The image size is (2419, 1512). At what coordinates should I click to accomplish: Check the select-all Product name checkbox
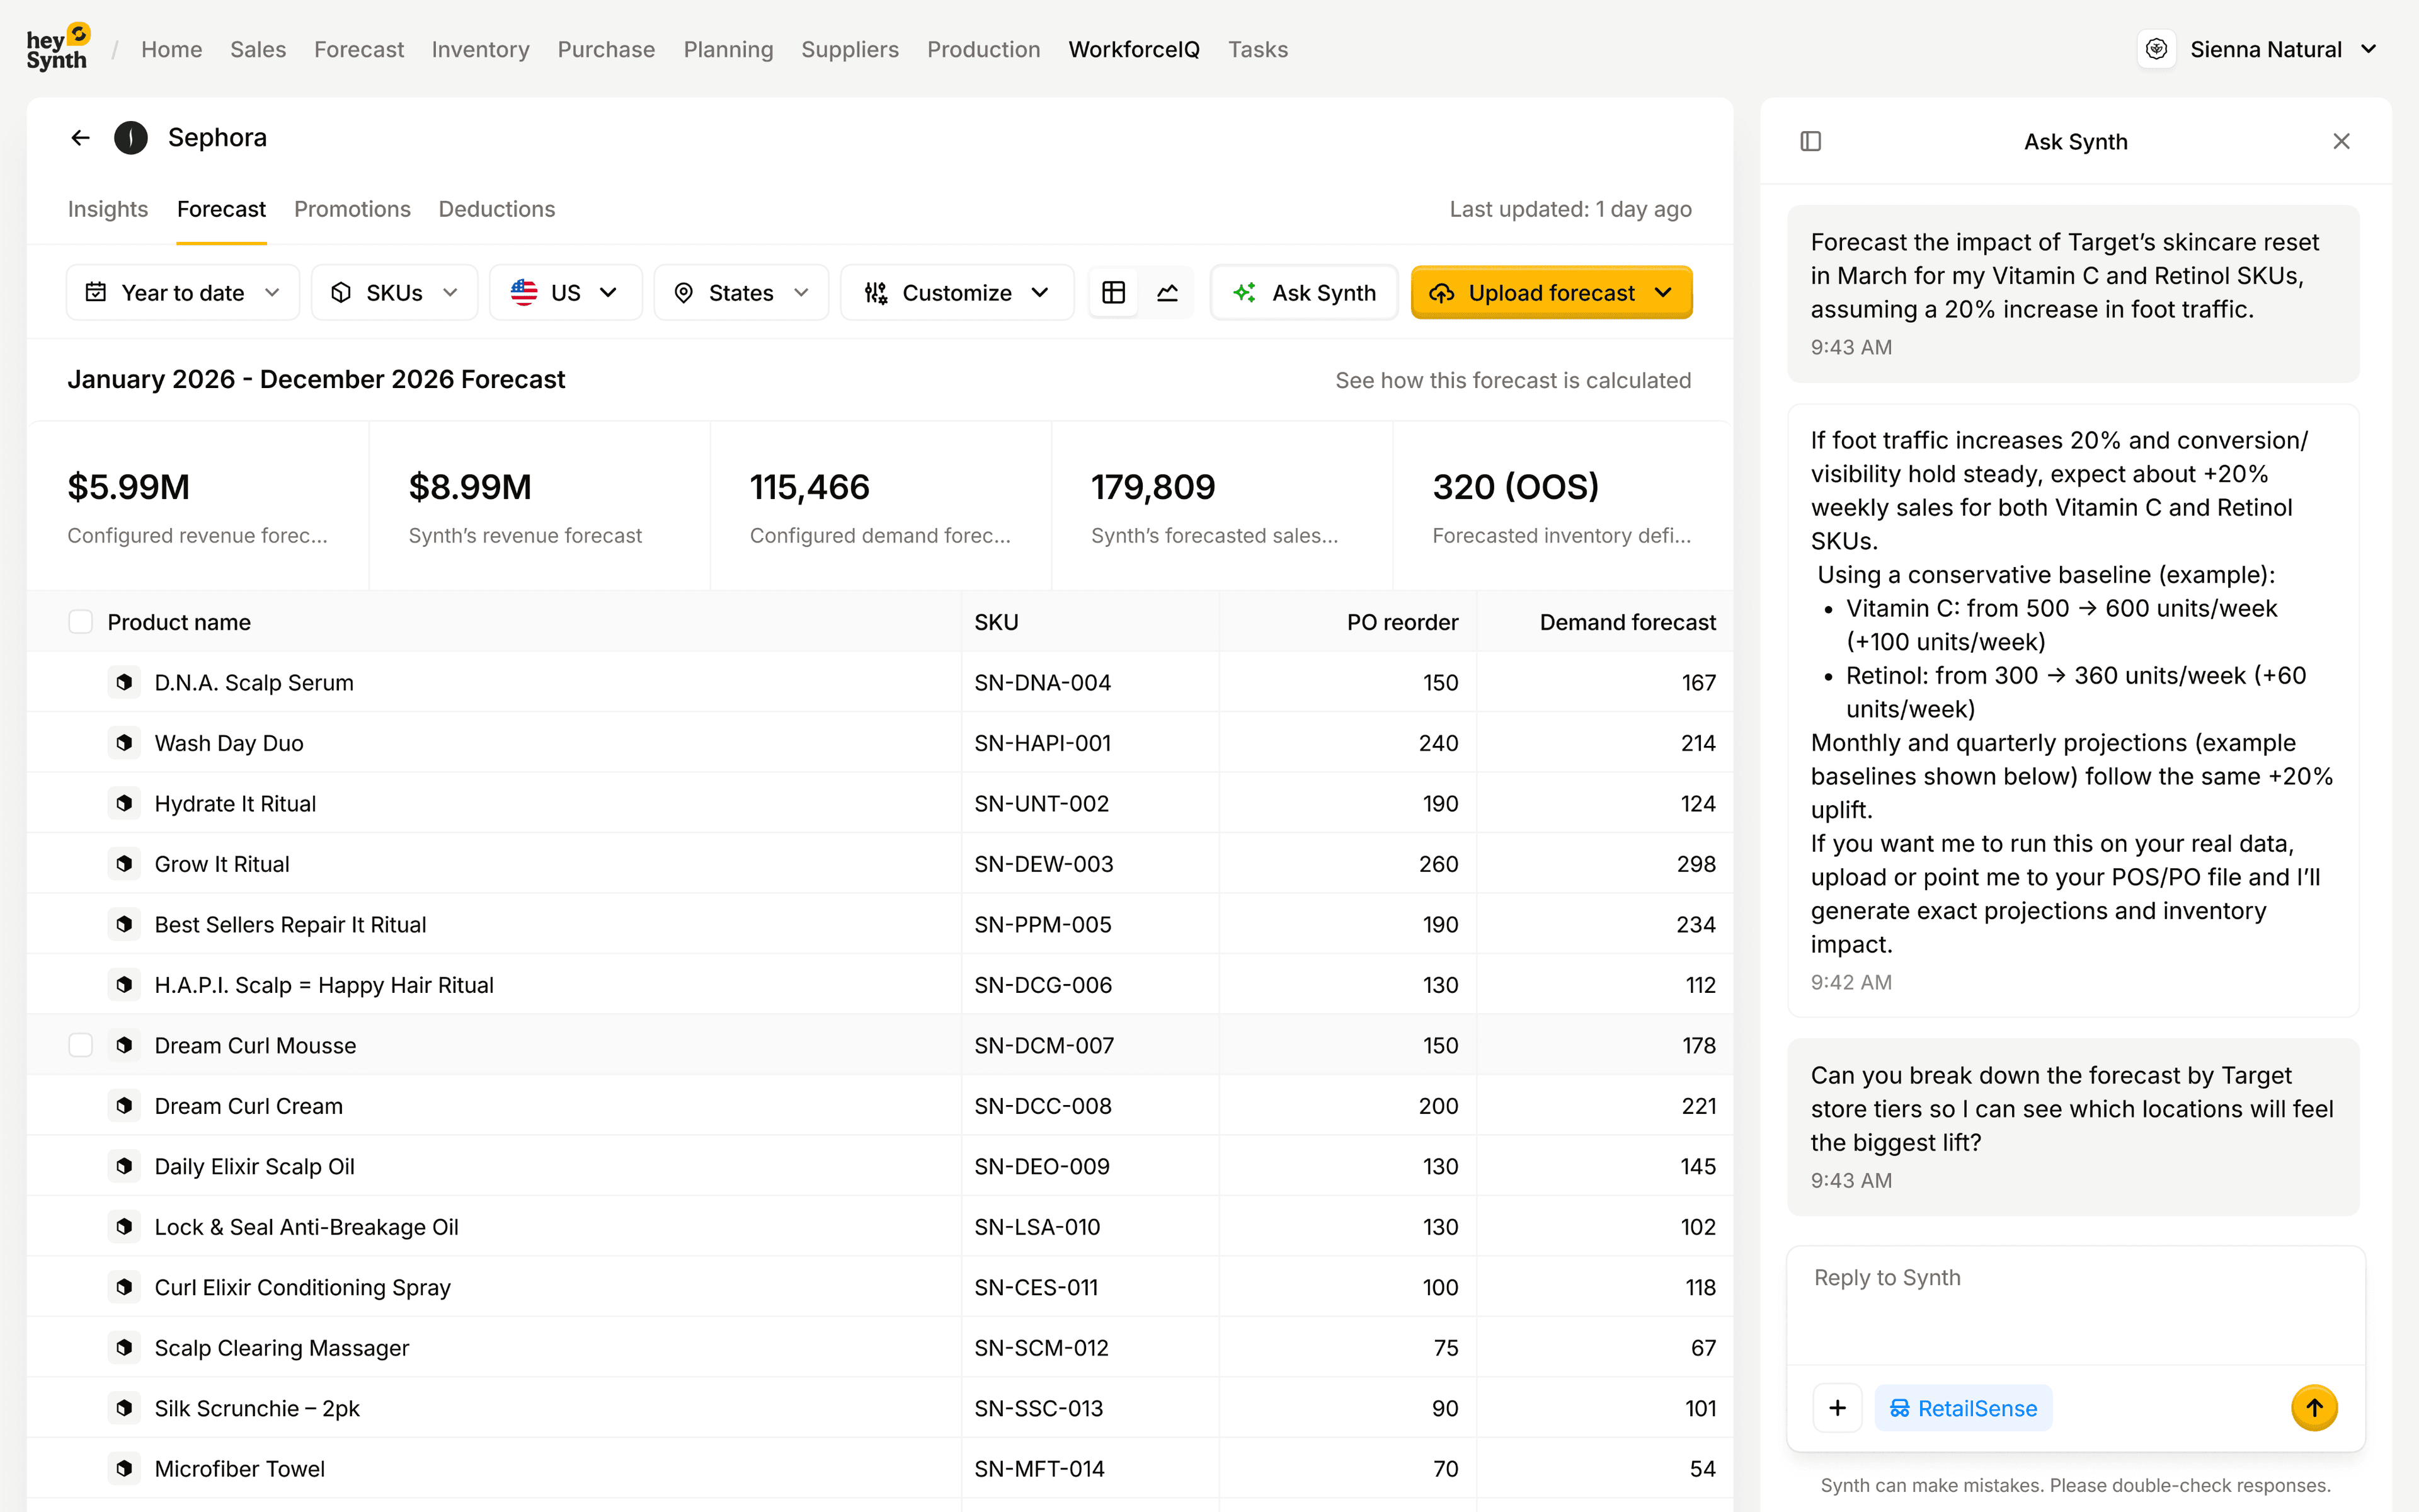click(x=81, y=622)
